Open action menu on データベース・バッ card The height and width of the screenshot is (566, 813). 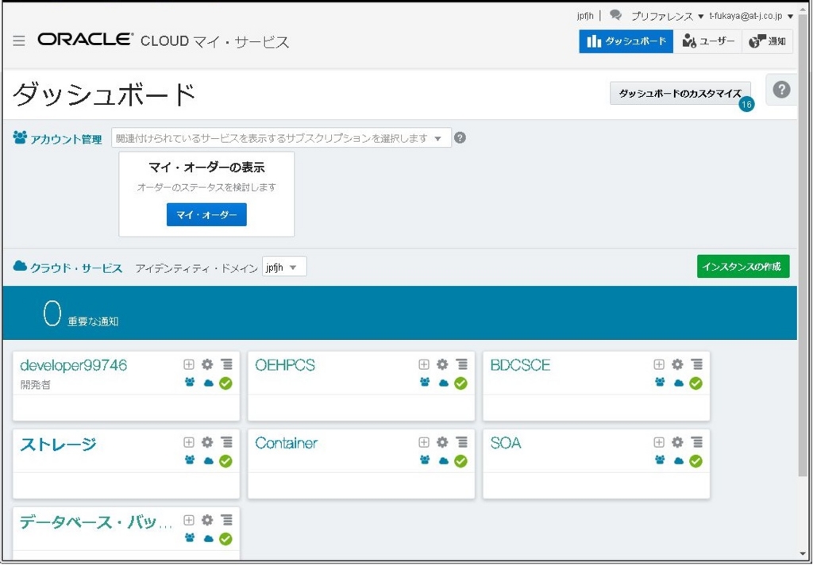point(226,520)
